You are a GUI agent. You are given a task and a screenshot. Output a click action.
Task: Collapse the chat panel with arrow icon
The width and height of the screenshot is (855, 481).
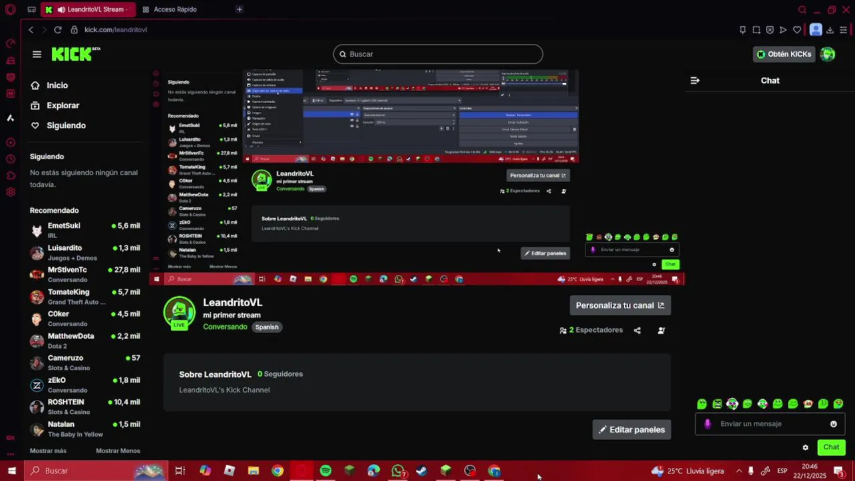click(695, 80)
